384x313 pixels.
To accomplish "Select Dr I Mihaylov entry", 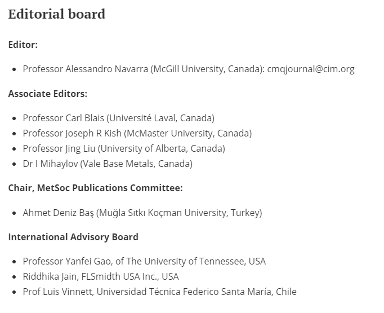I will (x=108, y=164).
